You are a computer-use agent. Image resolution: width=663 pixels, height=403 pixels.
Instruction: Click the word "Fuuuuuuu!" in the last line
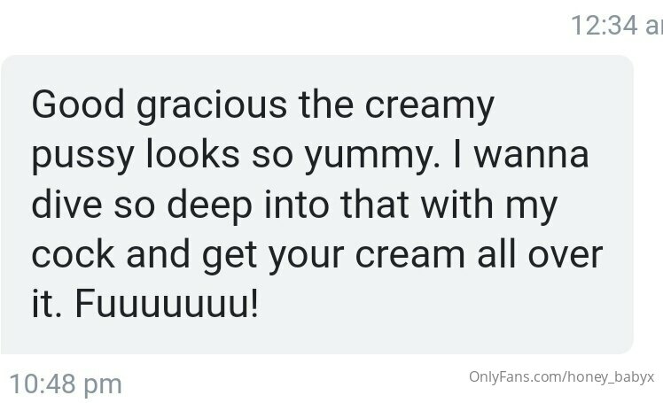pos(167,304)
